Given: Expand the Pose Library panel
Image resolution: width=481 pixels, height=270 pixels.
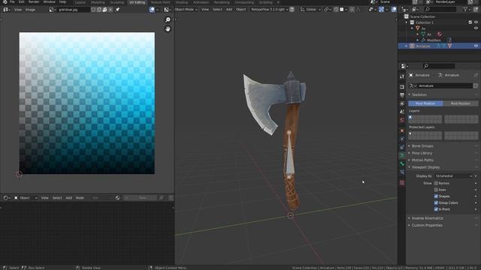Looking at the screenshot, I should pyautogui.click(x=422, y=153).
